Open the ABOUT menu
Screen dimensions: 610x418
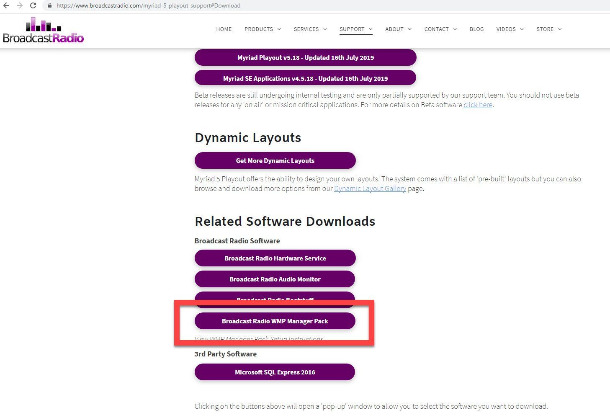pyautogui.click(x=394, y=29)
